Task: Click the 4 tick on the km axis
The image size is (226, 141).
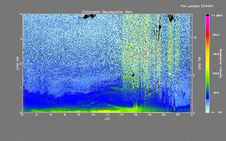Action: click(x=21, y=14)
